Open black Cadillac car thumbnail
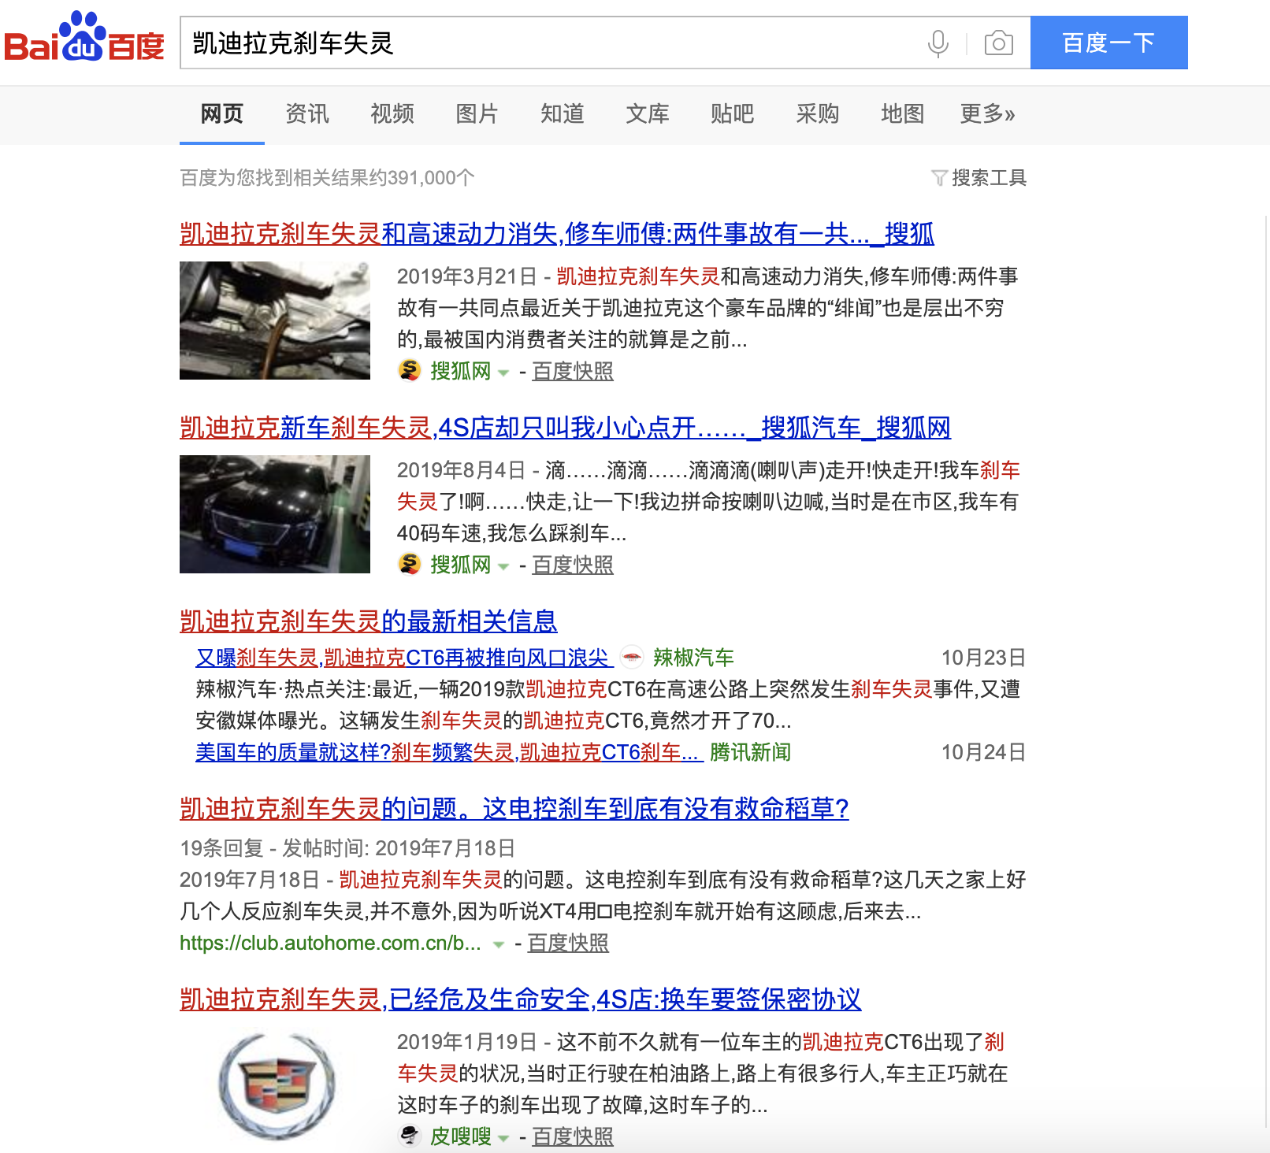 (x=275, y=514)
